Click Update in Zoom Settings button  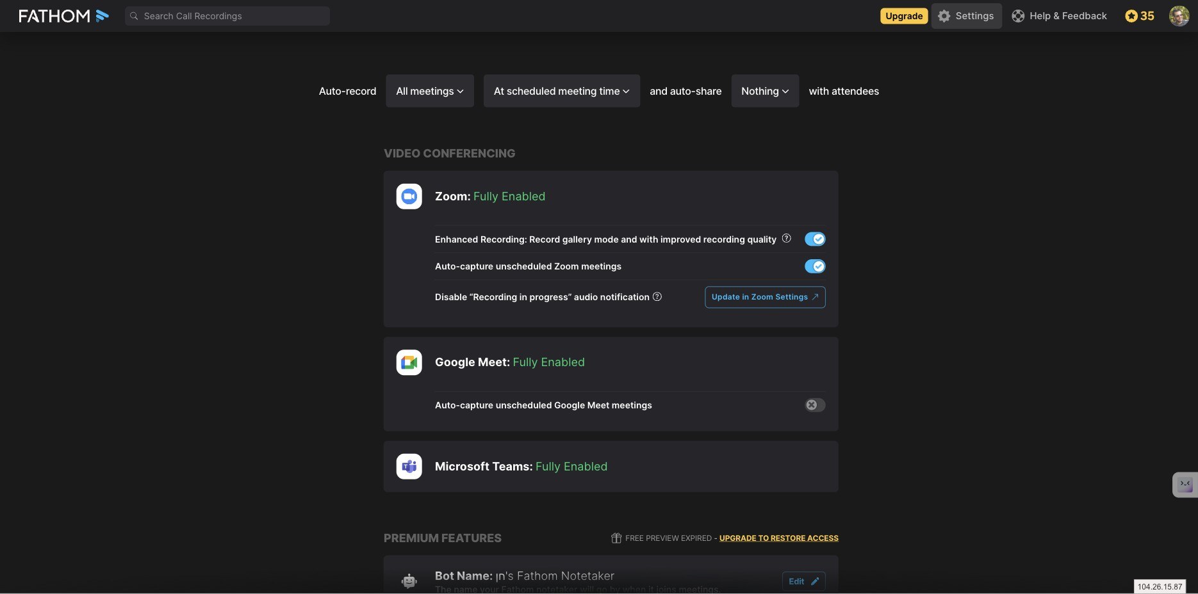point(765,297)
